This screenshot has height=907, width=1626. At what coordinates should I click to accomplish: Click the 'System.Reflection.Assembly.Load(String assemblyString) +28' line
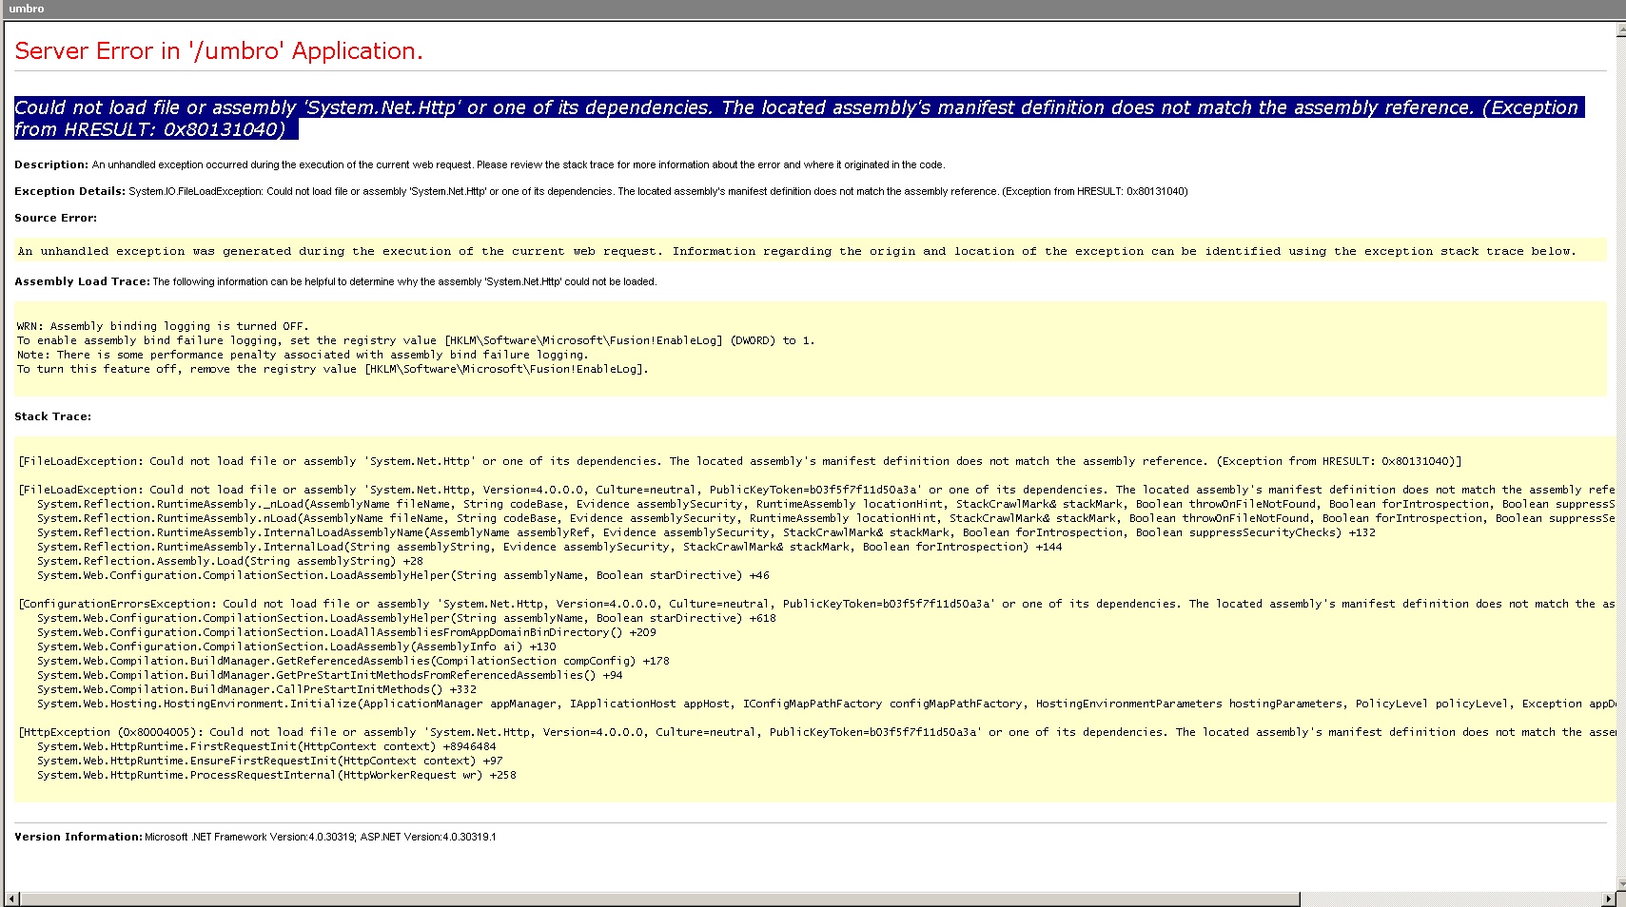click(230, 561)
